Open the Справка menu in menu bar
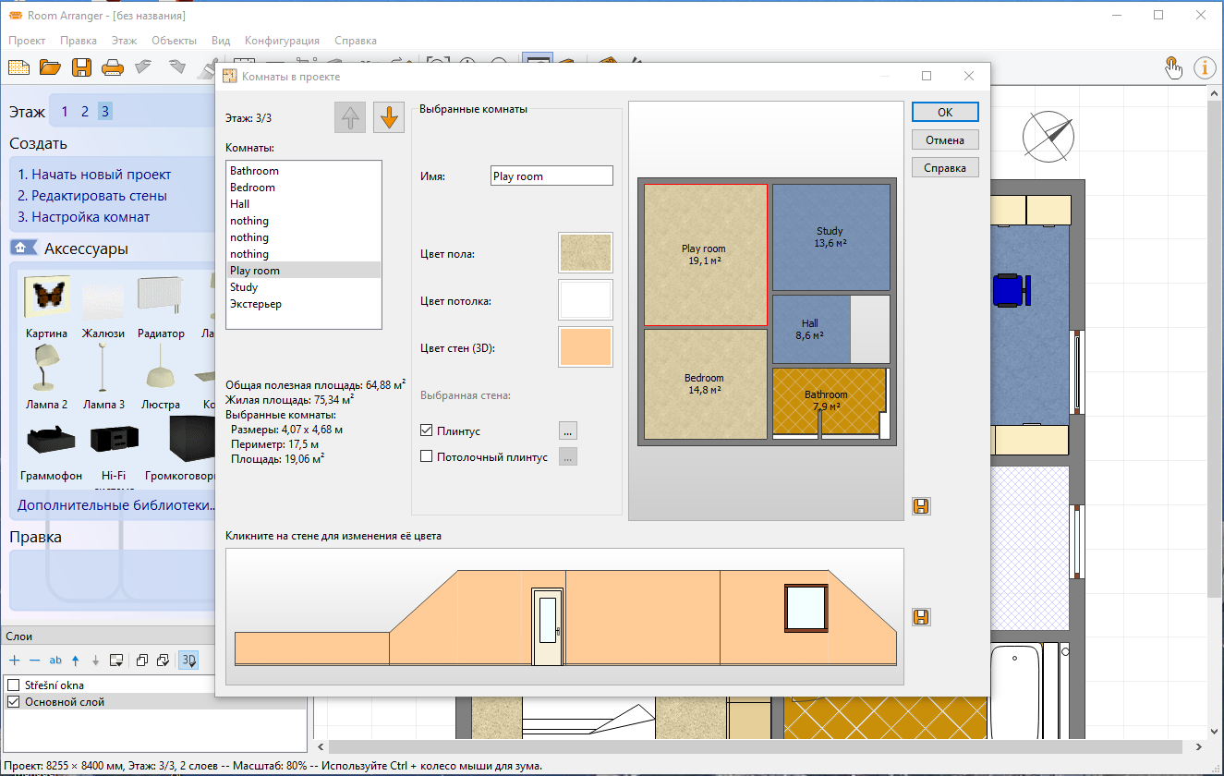Viewport: 1224px width, 776px height. (x=356, y=41)
